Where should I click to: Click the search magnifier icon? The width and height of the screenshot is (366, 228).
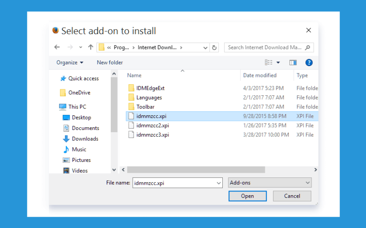(307, 47)
